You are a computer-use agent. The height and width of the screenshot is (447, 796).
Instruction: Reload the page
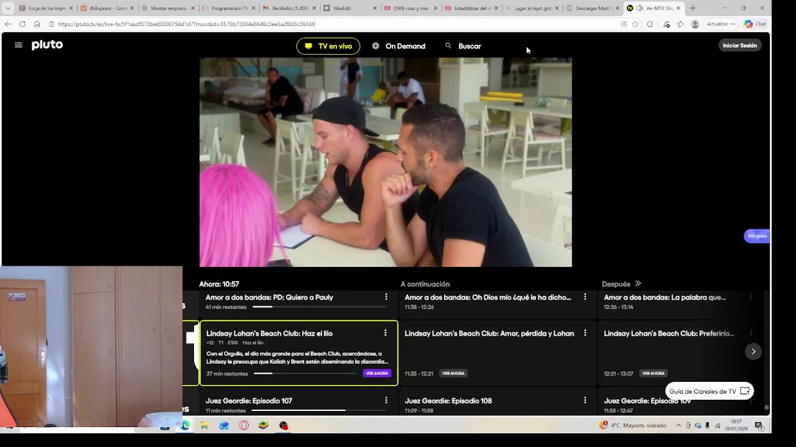(22, 24)
